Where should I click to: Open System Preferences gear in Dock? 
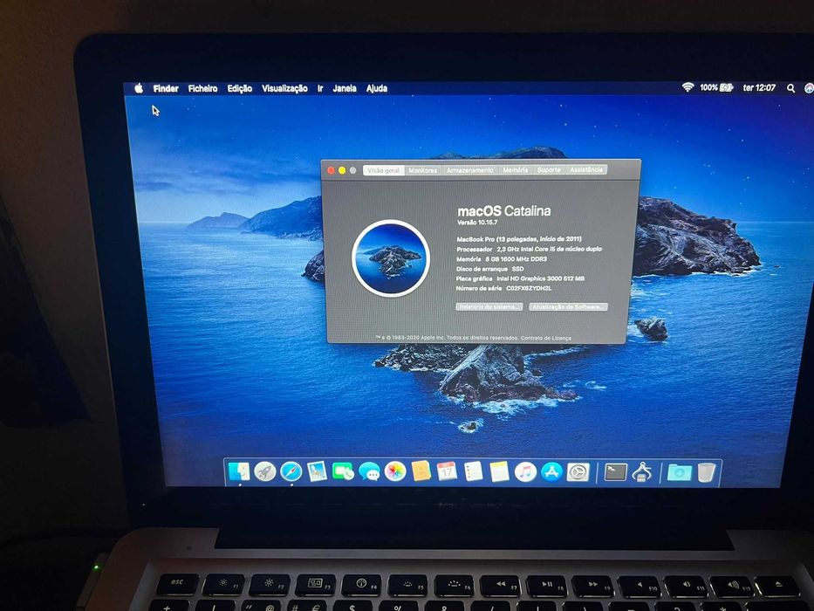[578, 471]
